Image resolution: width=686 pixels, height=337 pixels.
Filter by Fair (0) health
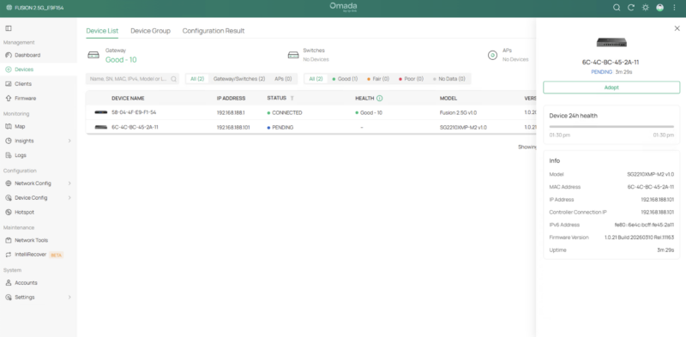point(378,79)
